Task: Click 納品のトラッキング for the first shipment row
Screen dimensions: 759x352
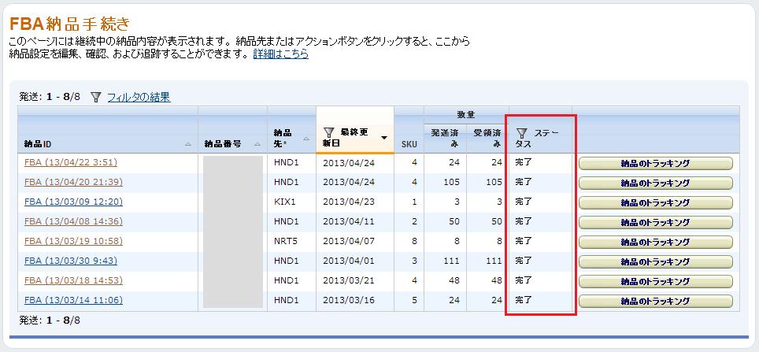Action: coord(655,164)
